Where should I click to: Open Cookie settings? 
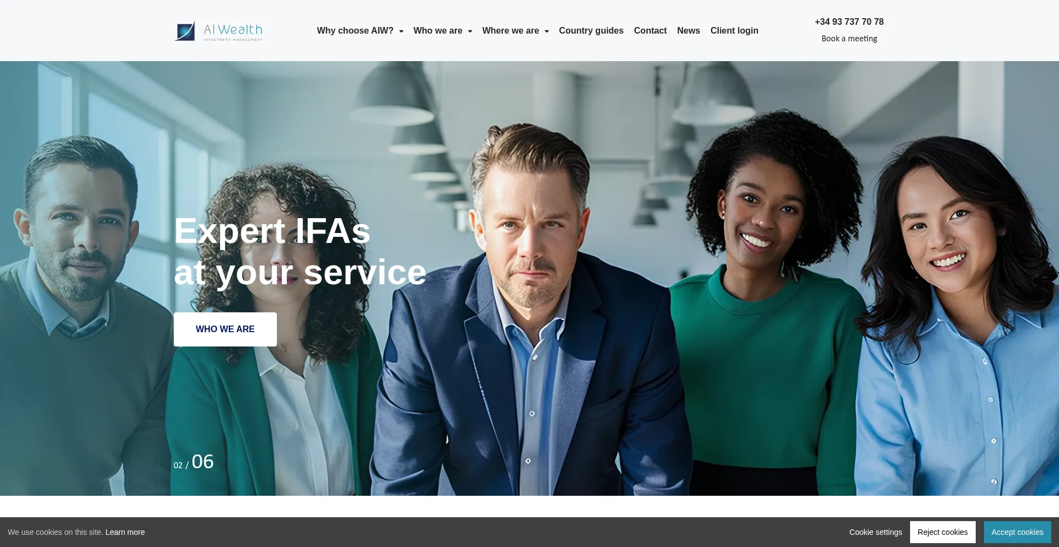[876, 532]
